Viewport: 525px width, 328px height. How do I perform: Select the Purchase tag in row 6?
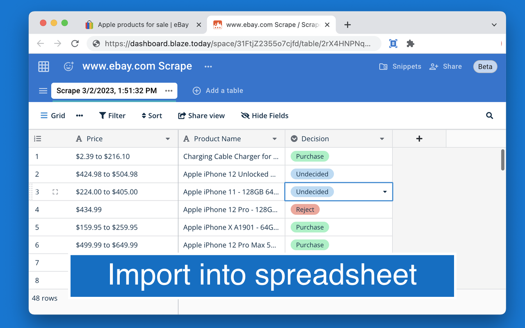pyautogui.click(x=310, y=245)
